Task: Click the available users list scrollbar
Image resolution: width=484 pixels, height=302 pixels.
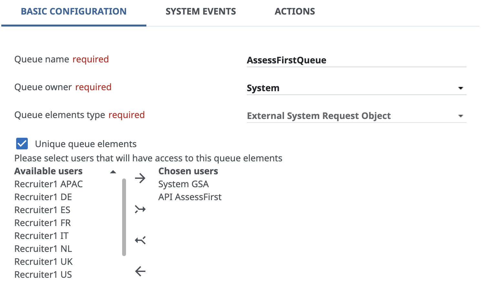Action: tap(124, 217)
